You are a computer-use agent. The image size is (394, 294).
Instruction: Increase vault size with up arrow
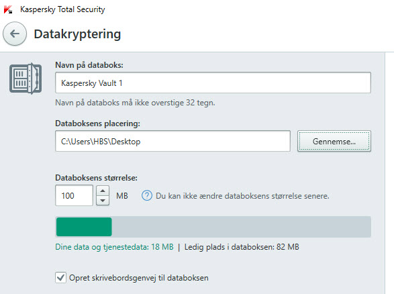103,191
